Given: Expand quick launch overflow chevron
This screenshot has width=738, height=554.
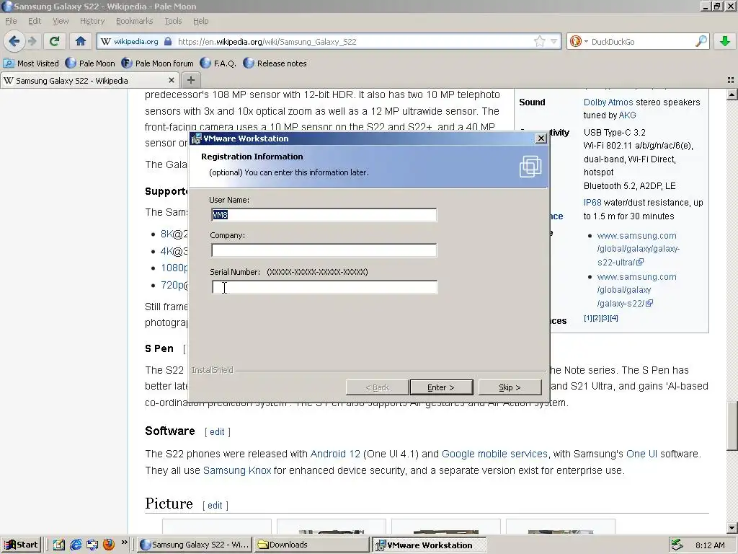Looking at the screenshot, I should (x=124, y=542).
